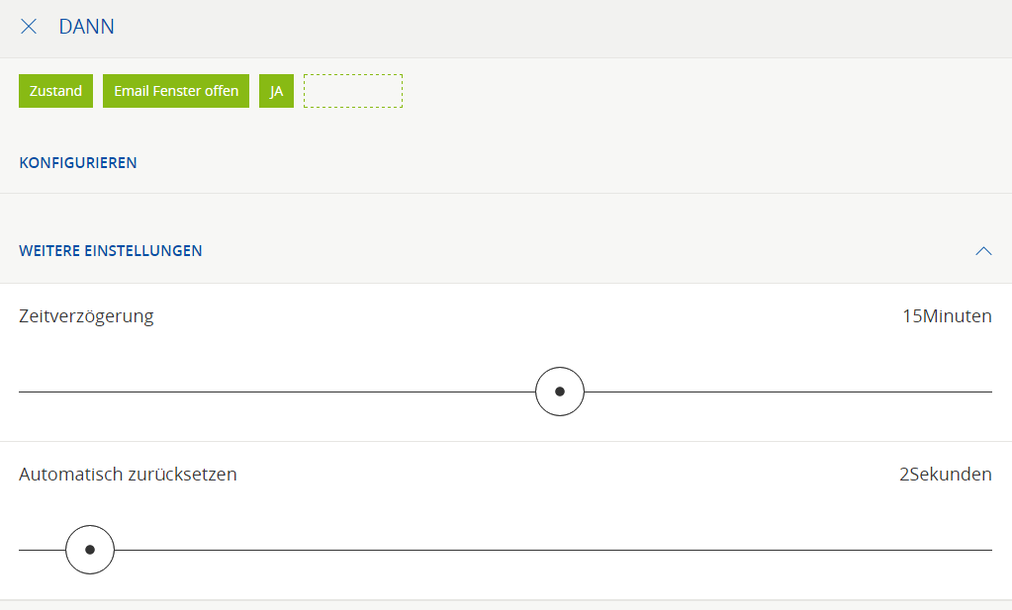Click the Zeitverzögerung label
Viewport: 1012px width, 610px height.
pyautogui.click(x=86, y=316)
